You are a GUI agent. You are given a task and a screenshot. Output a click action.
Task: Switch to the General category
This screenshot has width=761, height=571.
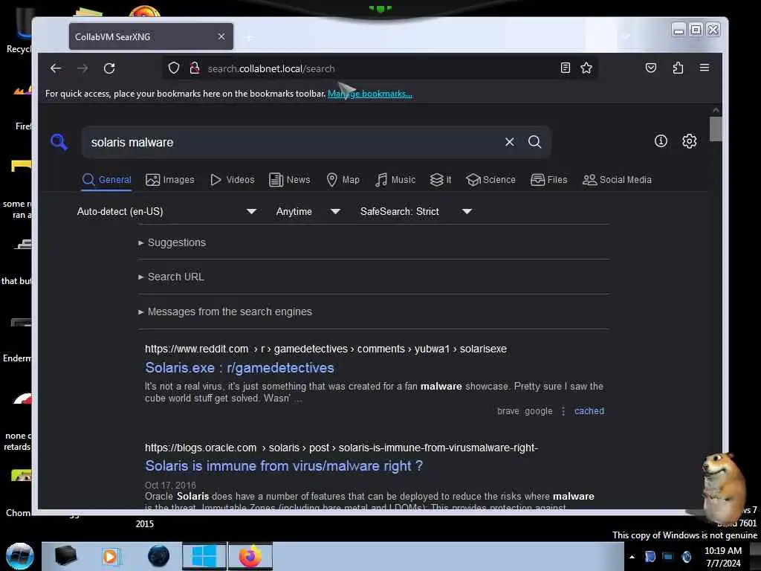[107, 180]
